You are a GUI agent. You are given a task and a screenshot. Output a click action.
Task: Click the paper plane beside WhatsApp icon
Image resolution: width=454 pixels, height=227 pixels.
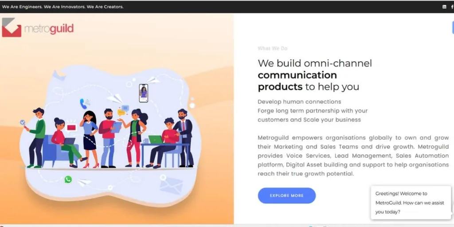[84, 182]
